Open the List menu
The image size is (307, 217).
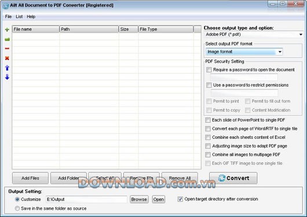(19, 17)
